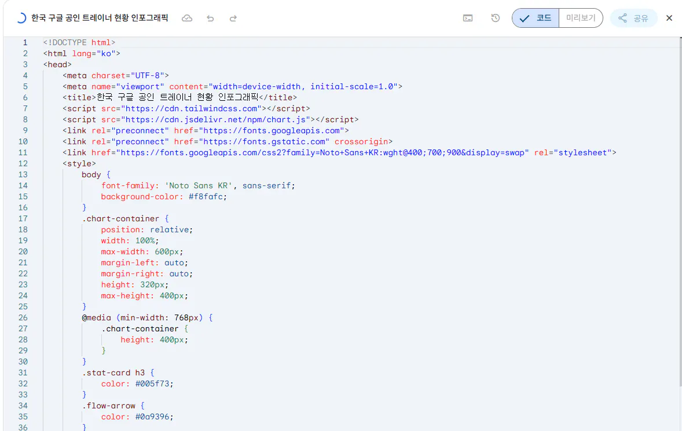Click the margin-left: auto line
This screenshot has width=682, height=431.
[144, 262]
